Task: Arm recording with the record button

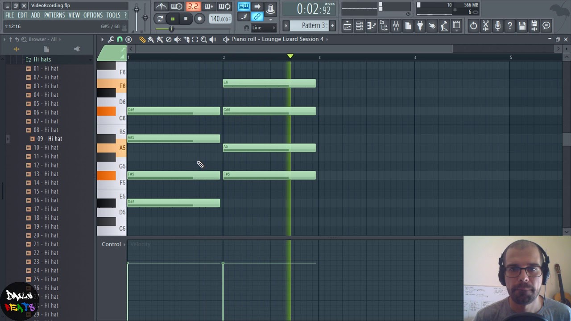Action: point(199,19)
